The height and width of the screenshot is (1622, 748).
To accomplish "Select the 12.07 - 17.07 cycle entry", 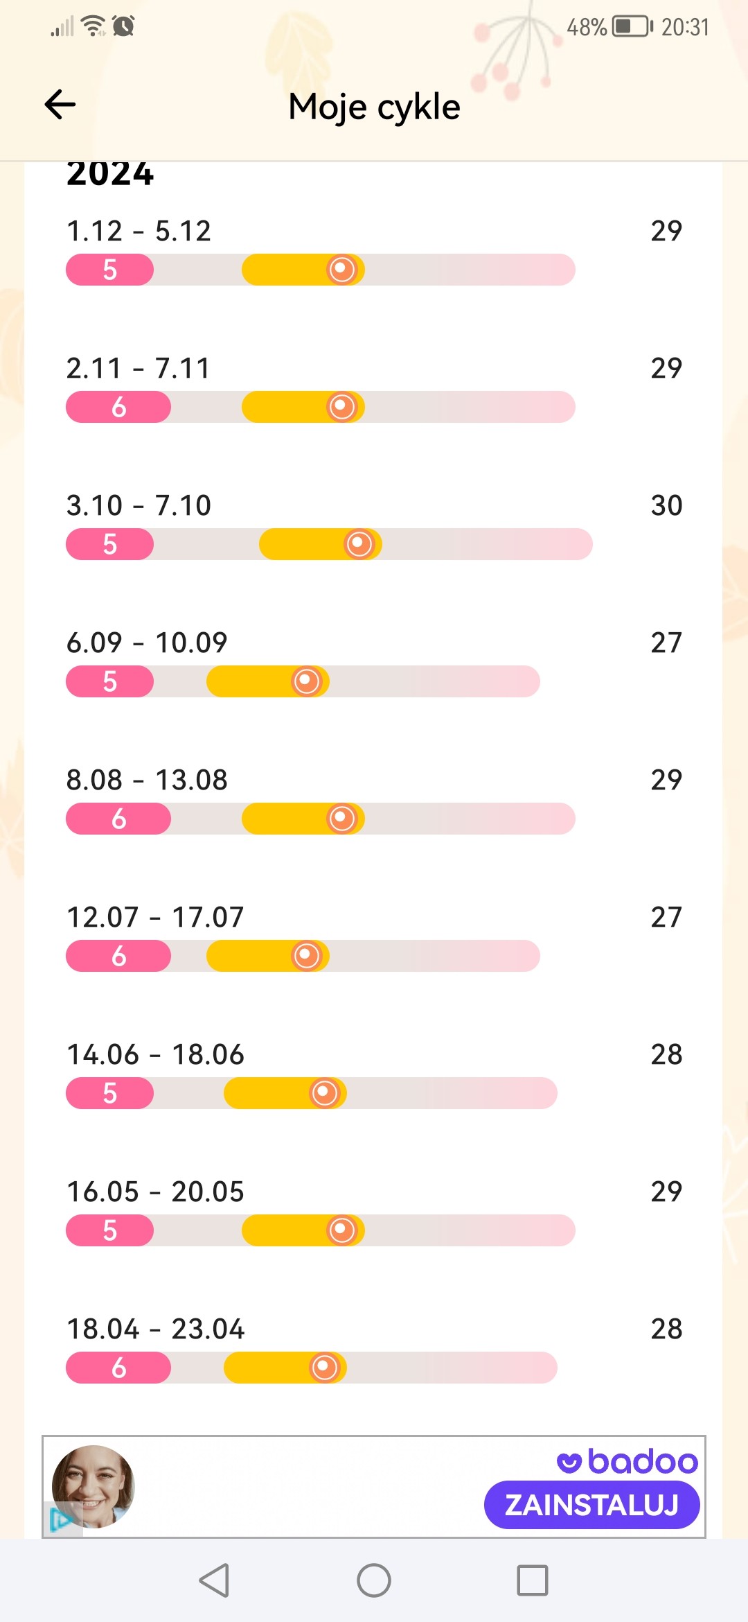I will (155, 917).
